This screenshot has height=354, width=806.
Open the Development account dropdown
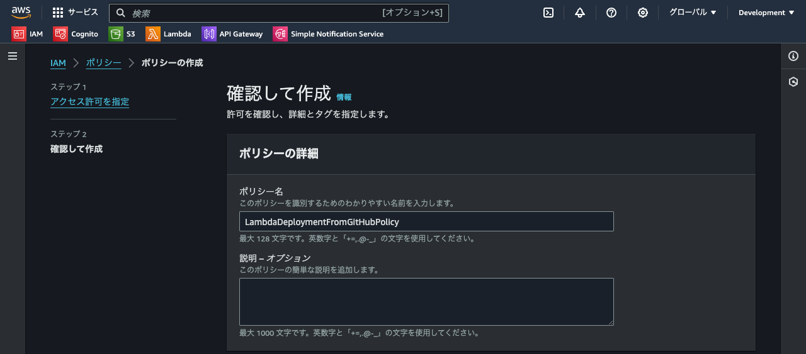pyautogui.click(x=766, y=13)
